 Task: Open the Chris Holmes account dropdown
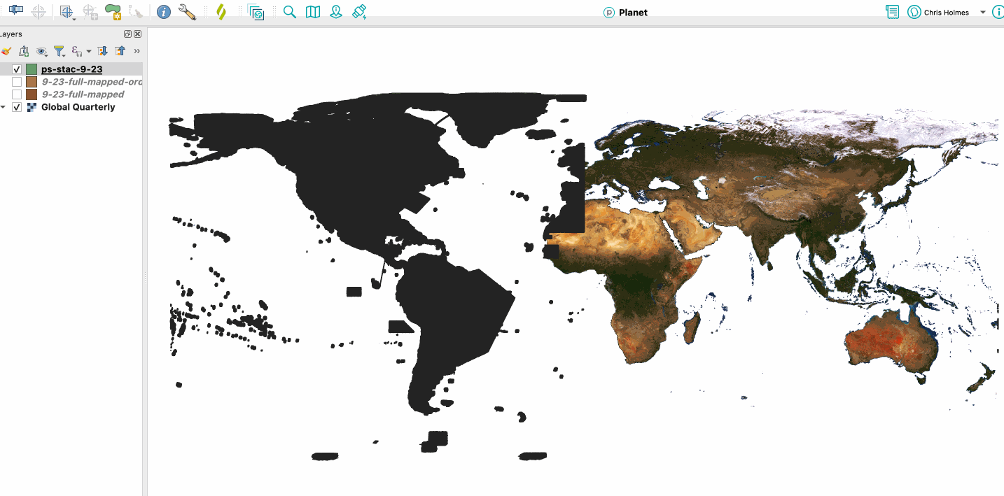tap(983, 13)
